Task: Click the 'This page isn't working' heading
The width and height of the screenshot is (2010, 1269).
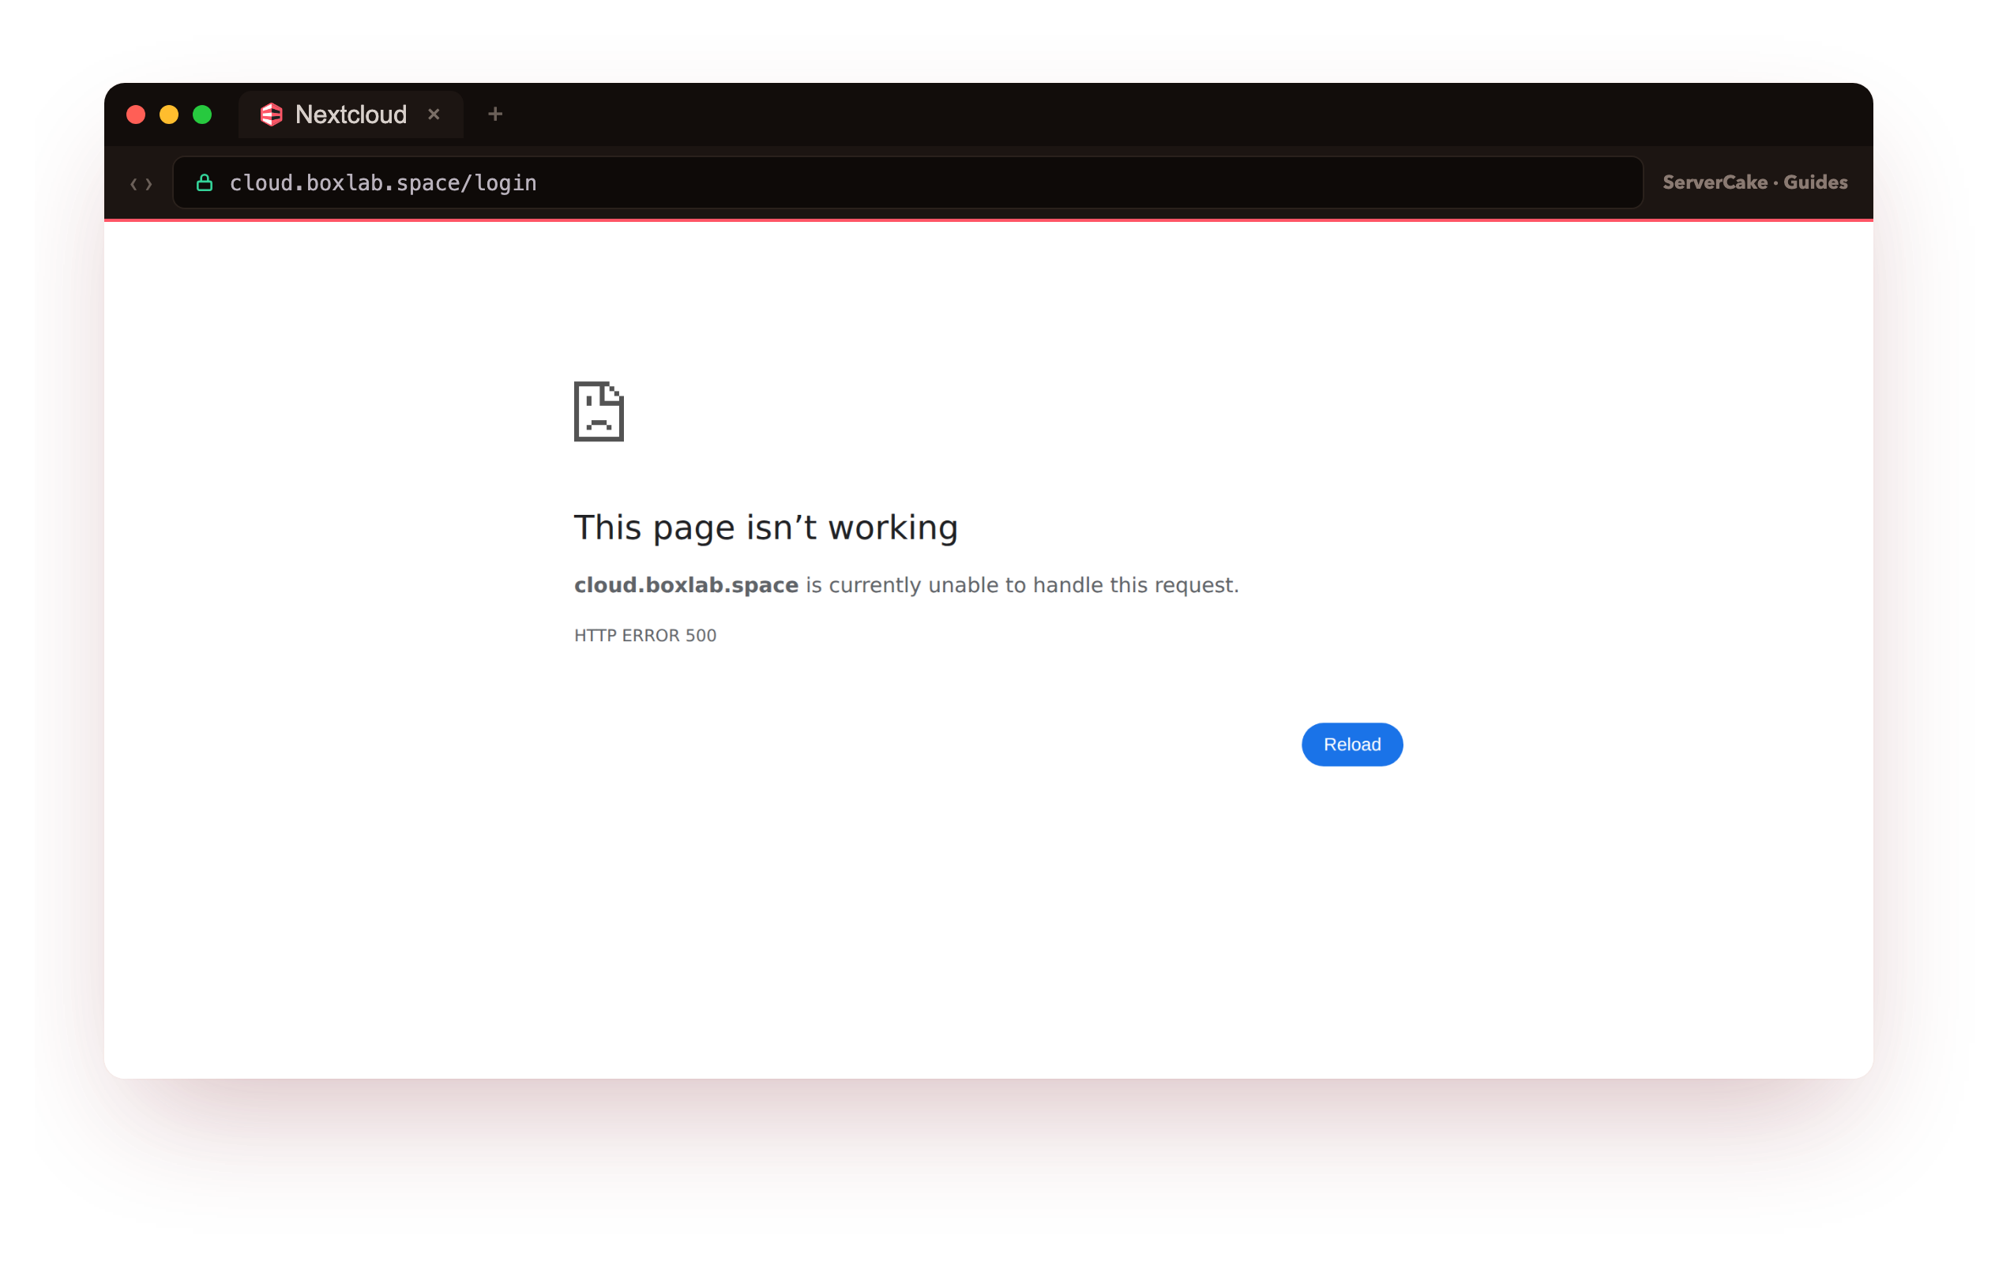Action: click(x=765, y=527)
